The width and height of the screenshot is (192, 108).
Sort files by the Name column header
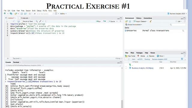pyautogui.click(x=136, y=62)
